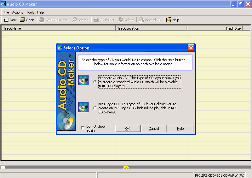Open the File menu

[x=6, y=12]
